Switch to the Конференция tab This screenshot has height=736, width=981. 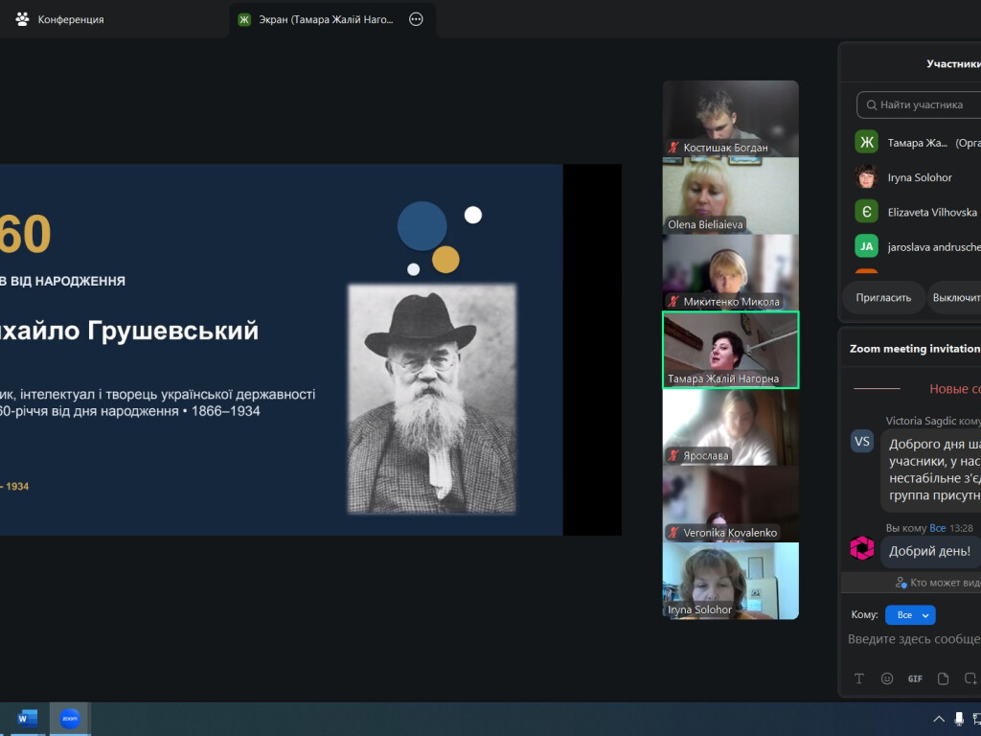click(x=60, y=19)
